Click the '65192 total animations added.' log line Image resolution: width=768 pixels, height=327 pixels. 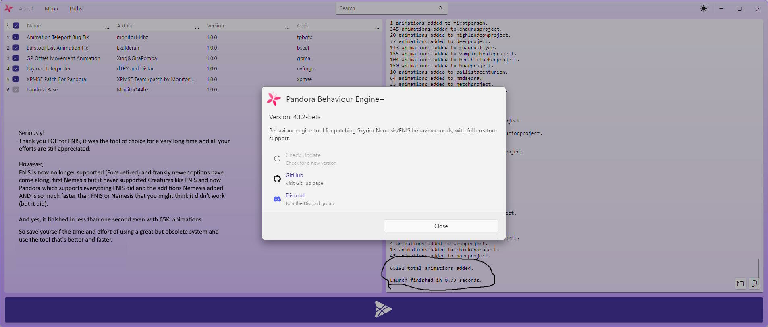coord(432,268)
